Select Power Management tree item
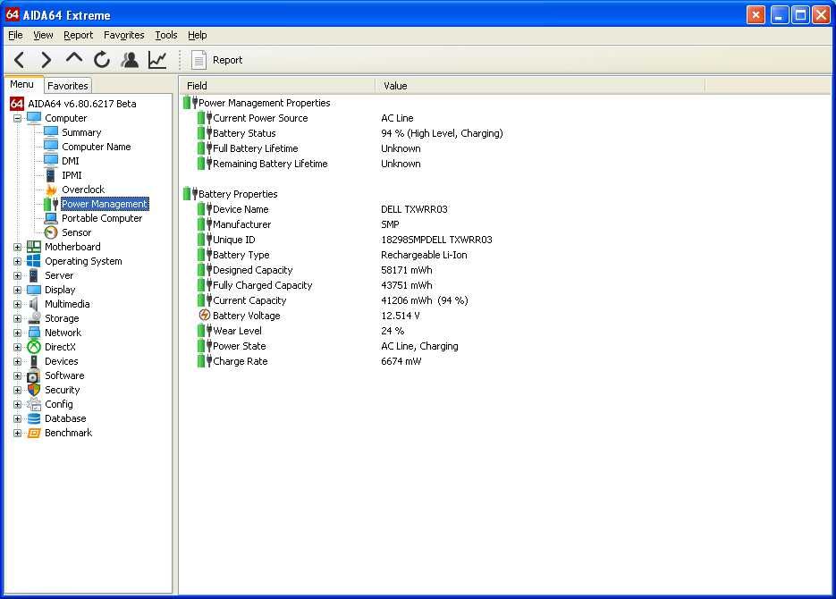 tap(104, 204)
